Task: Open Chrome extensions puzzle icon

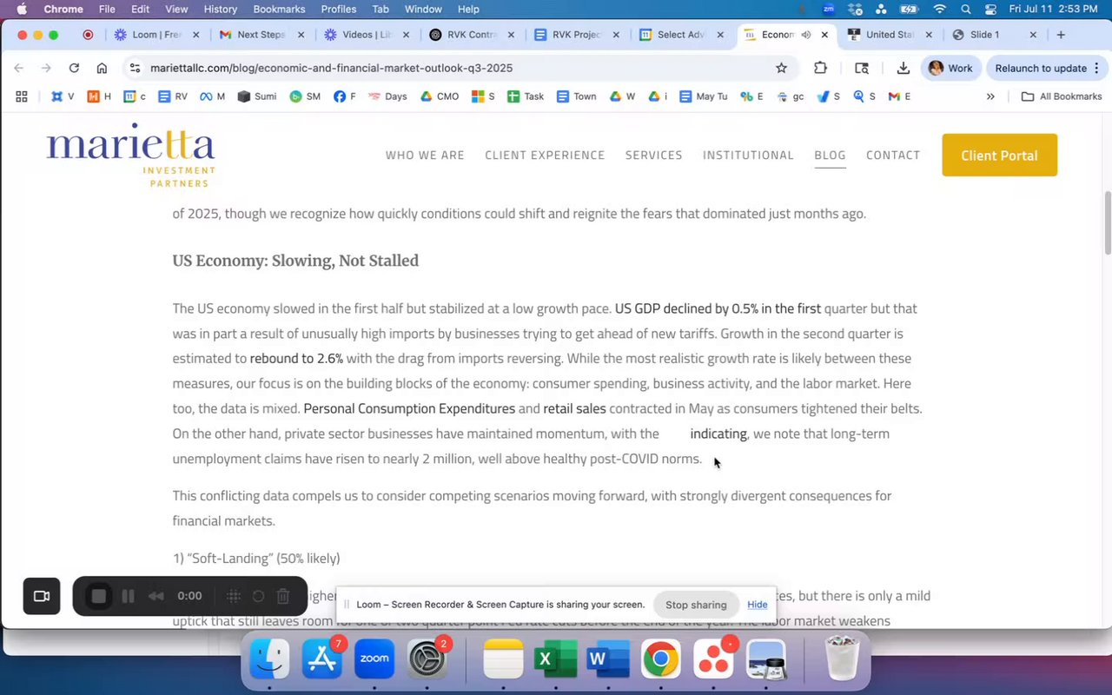Action: click(x=820, y=68)
